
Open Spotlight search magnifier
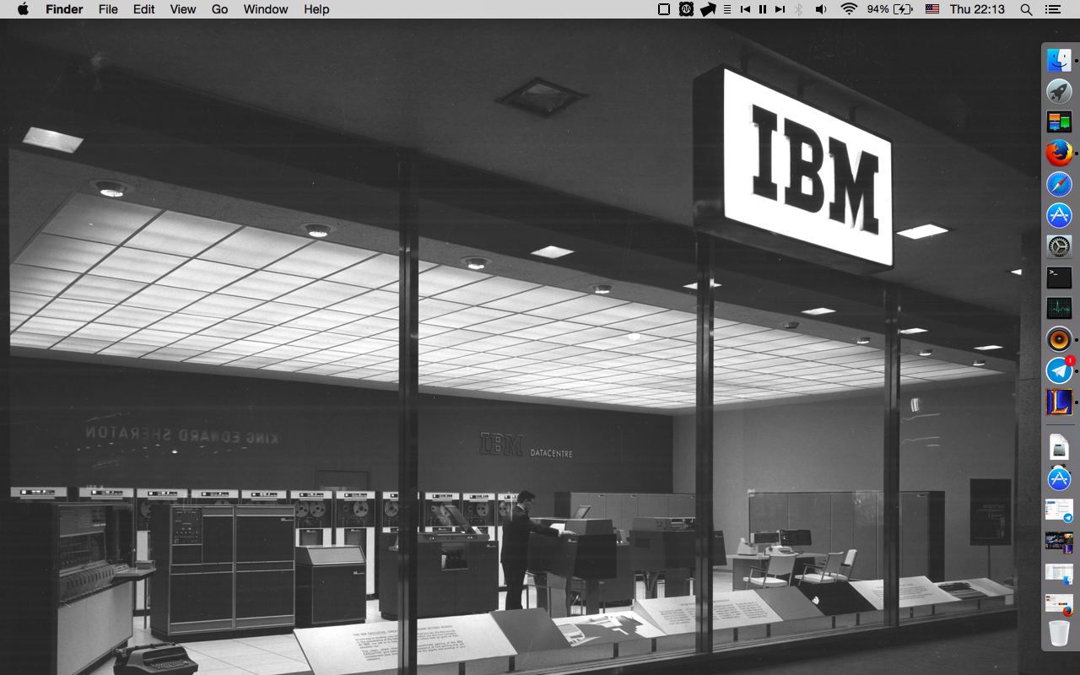1026,9
